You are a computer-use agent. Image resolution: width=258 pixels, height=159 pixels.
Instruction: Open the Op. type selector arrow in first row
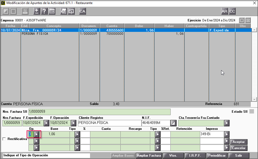click(x=37, y=134)
